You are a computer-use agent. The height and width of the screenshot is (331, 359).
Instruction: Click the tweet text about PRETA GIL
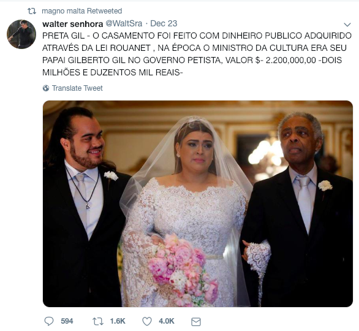pos(197,54)
